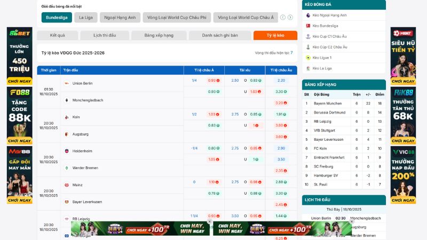This screenshot has height=240, width=427.
Task: Click the Bayer Leverkusen team logo
Action: 66,202
